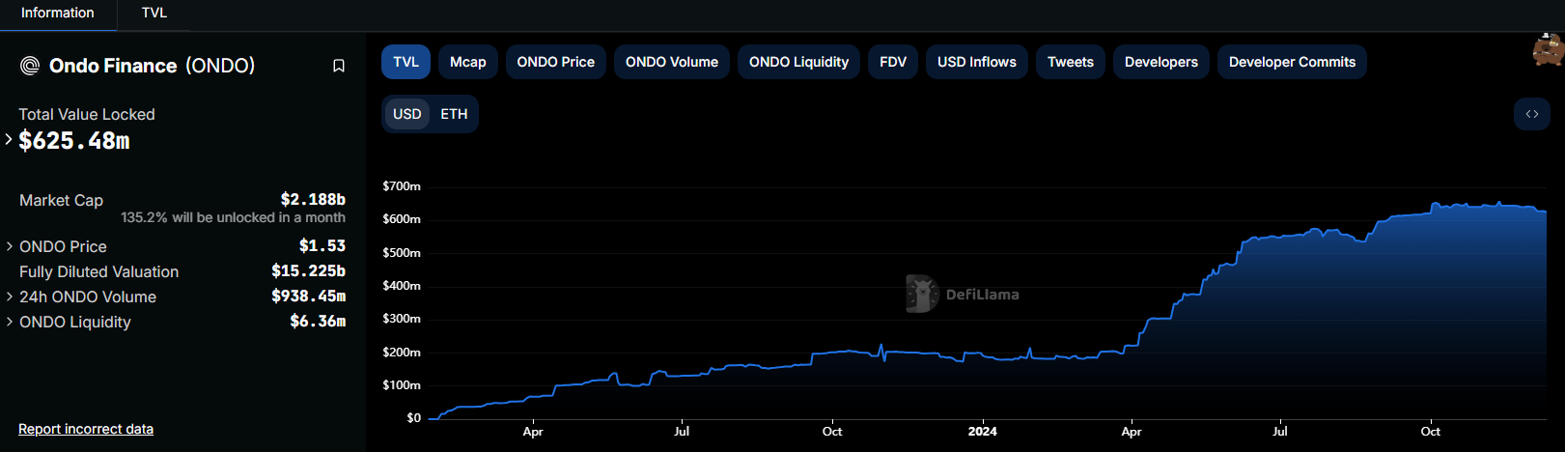This screenshot has height=452, width=1565.
Task: Click the $6.36m liquidity value
Action: [318, 322]
